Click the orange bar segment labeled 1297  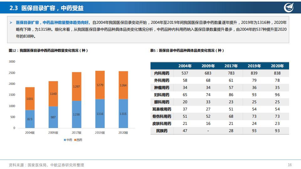point(77,86)
